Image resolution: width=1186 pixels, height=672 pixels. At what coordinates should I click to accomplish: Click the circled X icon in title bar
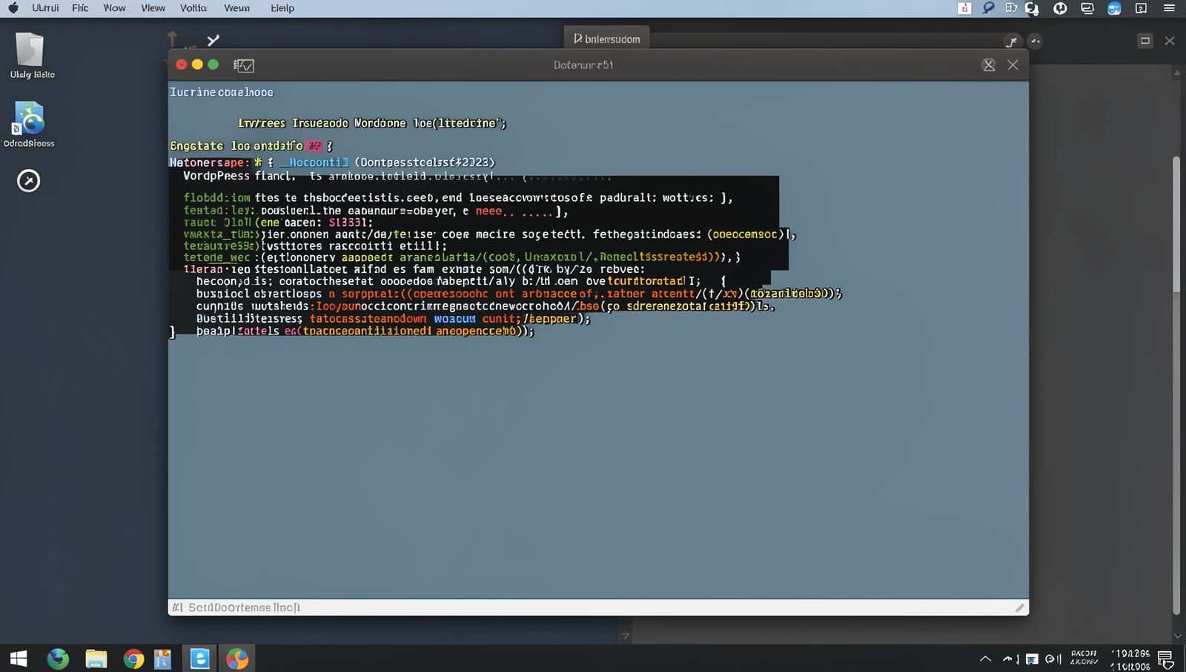989,65
